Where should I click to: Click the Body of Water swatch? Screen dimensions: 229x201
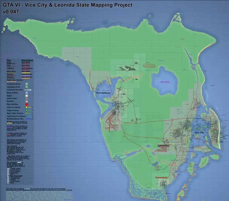click(x=27, y=93)
